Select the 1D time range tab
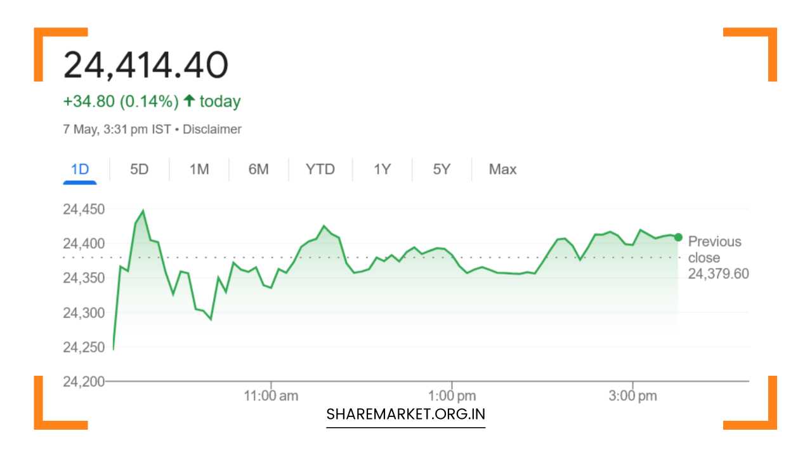The image size is (812, 457). 80,169
